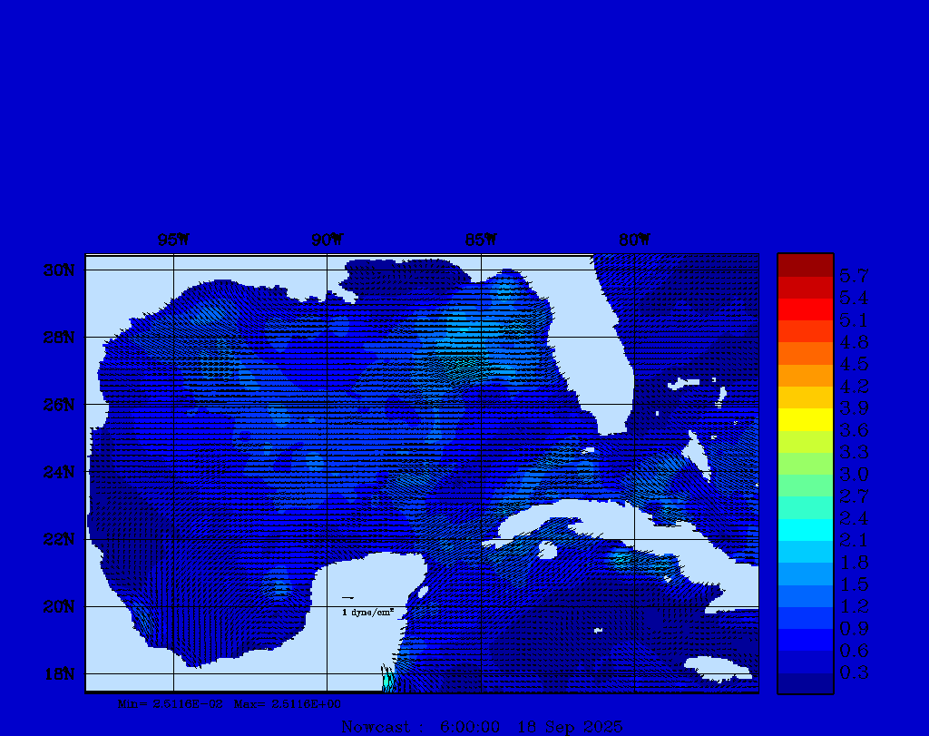Select the 85W longitude axis label

point(481,240)
